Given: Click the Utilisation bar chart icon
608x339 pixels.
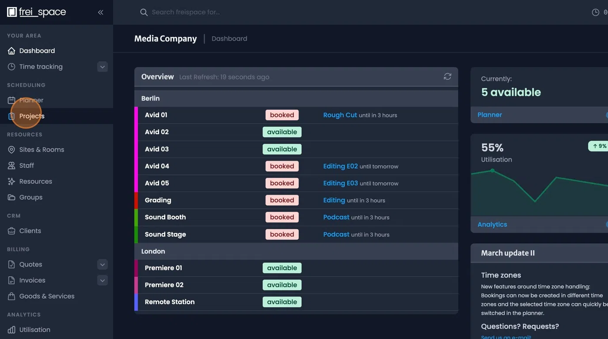Looking at the screenshot, I should tap(11, 330).
